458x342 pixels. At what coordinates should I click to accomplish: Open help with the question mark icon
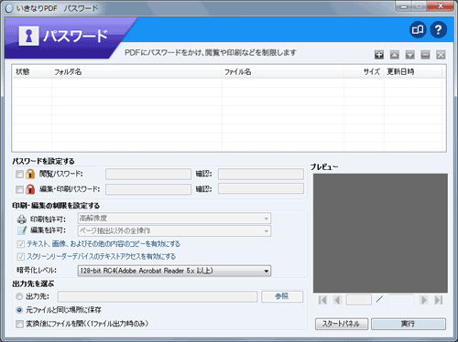click(x=439, y=29)
